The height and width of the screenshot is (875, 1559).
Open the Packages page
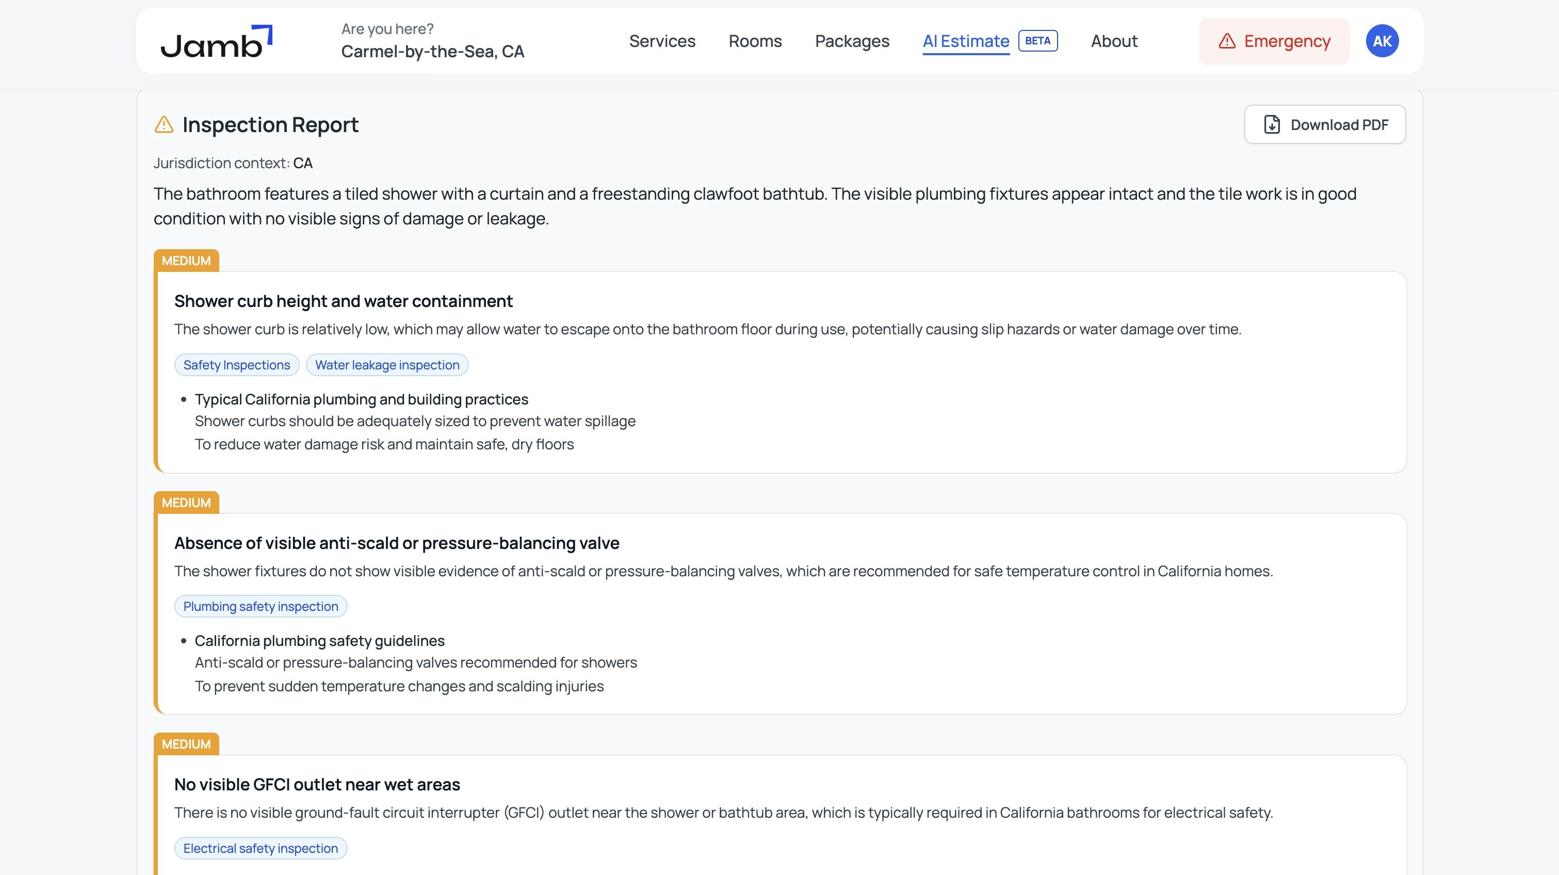click(x=852, y=41)
